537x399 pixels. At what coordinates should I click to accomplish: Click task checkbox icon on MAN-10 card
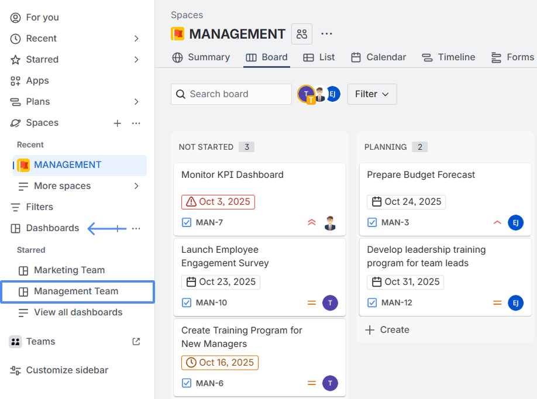187,303
